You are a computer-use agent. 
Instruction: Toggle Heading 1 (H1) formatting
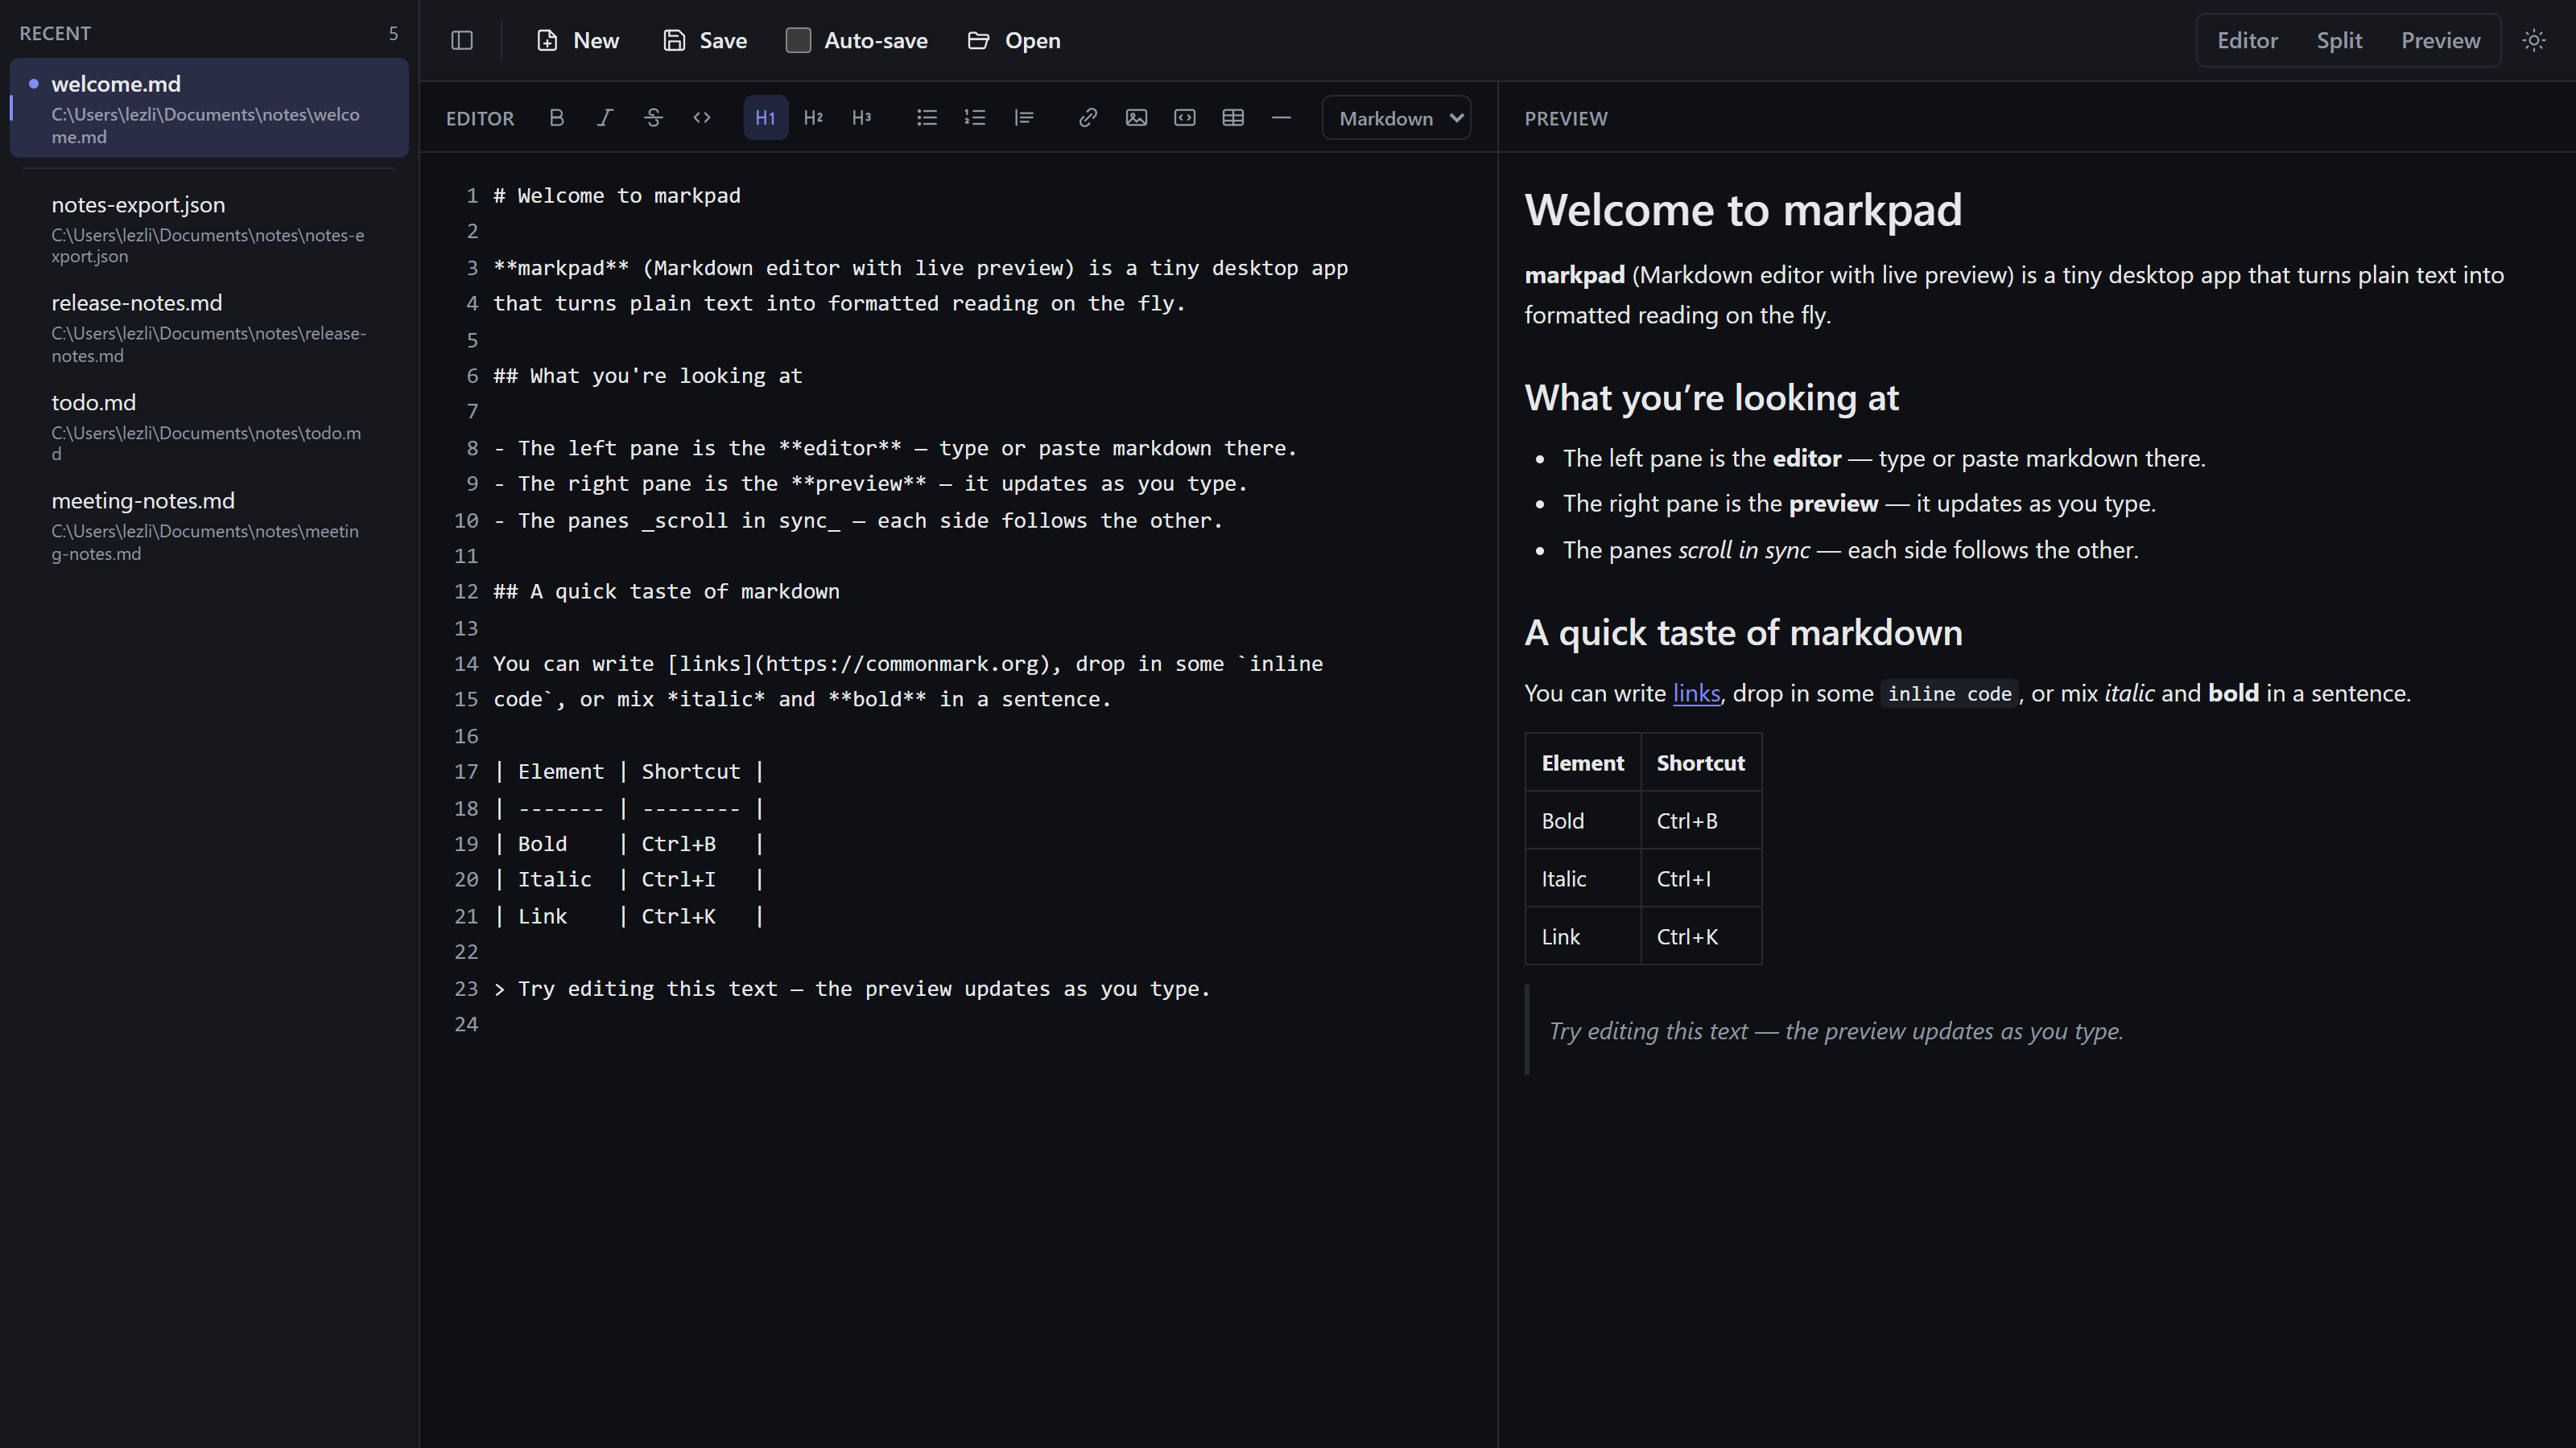pyautogui.click(x=766, y=118)
